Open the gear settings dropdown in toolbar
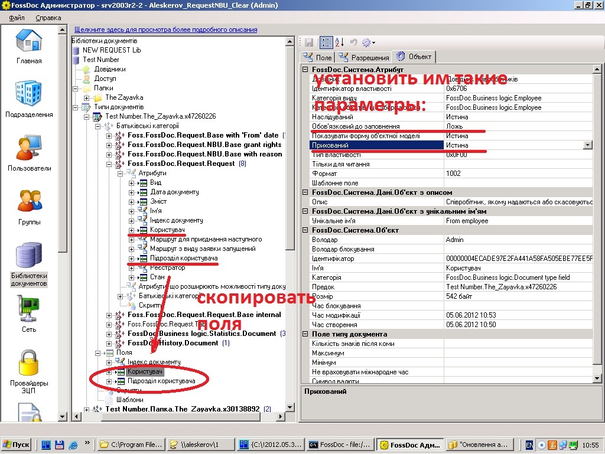 [368, 42]
